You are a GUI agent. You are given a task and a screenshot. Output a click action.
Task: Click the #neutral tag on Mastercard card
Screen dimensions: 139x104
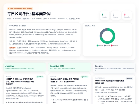(x=129, y=79)
